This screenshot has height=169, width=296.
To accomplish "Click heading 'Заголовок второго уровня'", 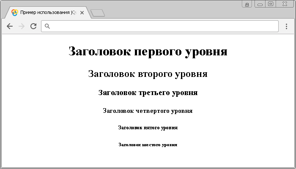I will click(148, 74).
